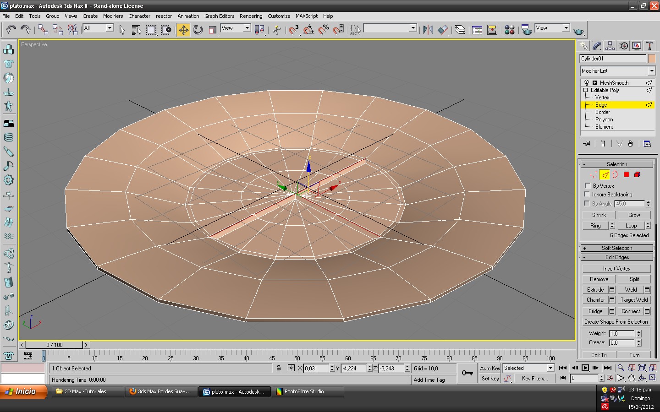660x412 pixels.
Task: Open the Material Editor icon
Action: (509, 30)
